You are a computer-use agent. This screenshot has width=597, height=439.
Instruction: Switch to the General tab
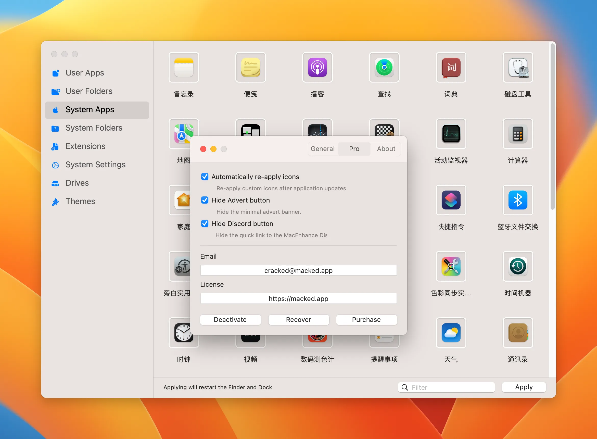pyautogui.click(x=323, y=149)
